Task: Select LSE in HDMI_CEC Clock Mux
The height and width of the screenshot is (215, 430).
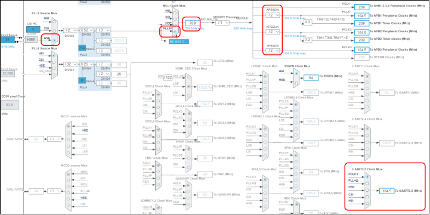Action: pyautogui.click(x=188, y=86)
